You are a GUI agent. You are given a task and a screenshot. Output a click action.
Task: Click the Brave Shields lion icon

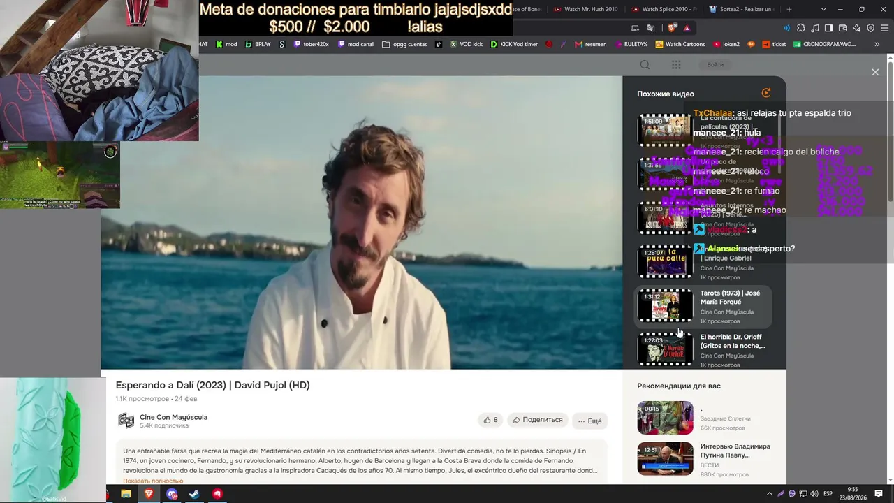pos(672,28)
